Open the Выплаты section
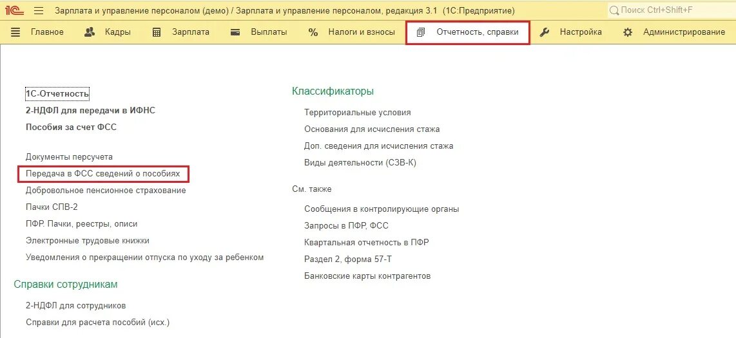This screenshot has width=736, height=338. [269, 32]
